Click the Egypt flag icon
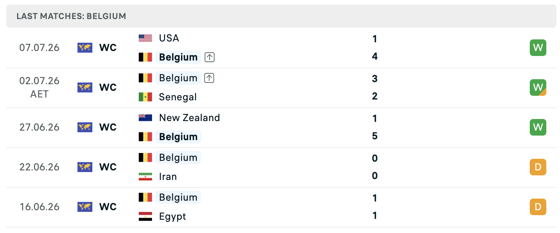Screen dimensions: 560x233 pos(145,216)
